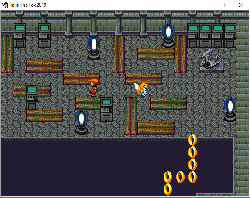Minimize the Tails The Fox 2019 window
The image size is (250, 198).
point(205,5)
